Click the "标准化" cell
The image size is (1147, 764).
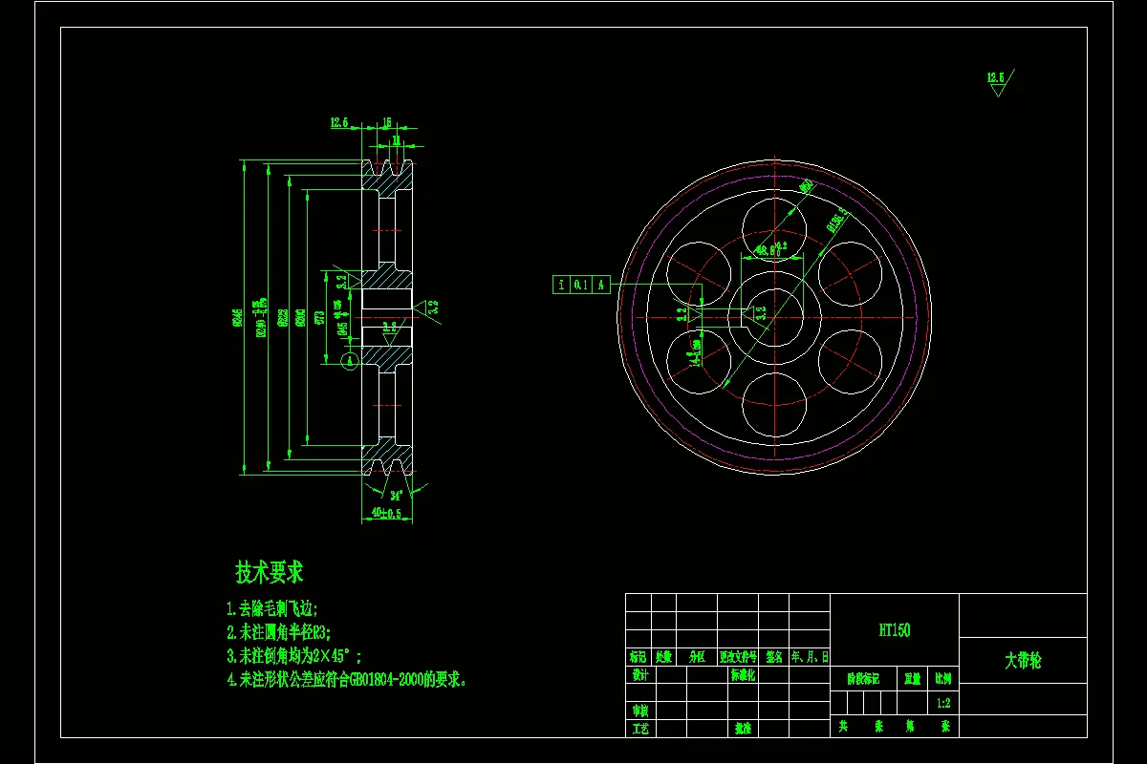743,674
